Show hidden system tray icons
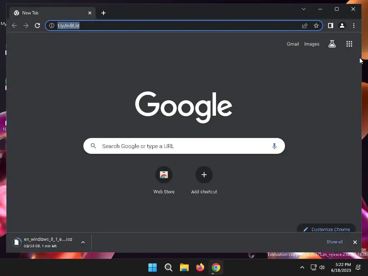 click(x=302, y=267)
